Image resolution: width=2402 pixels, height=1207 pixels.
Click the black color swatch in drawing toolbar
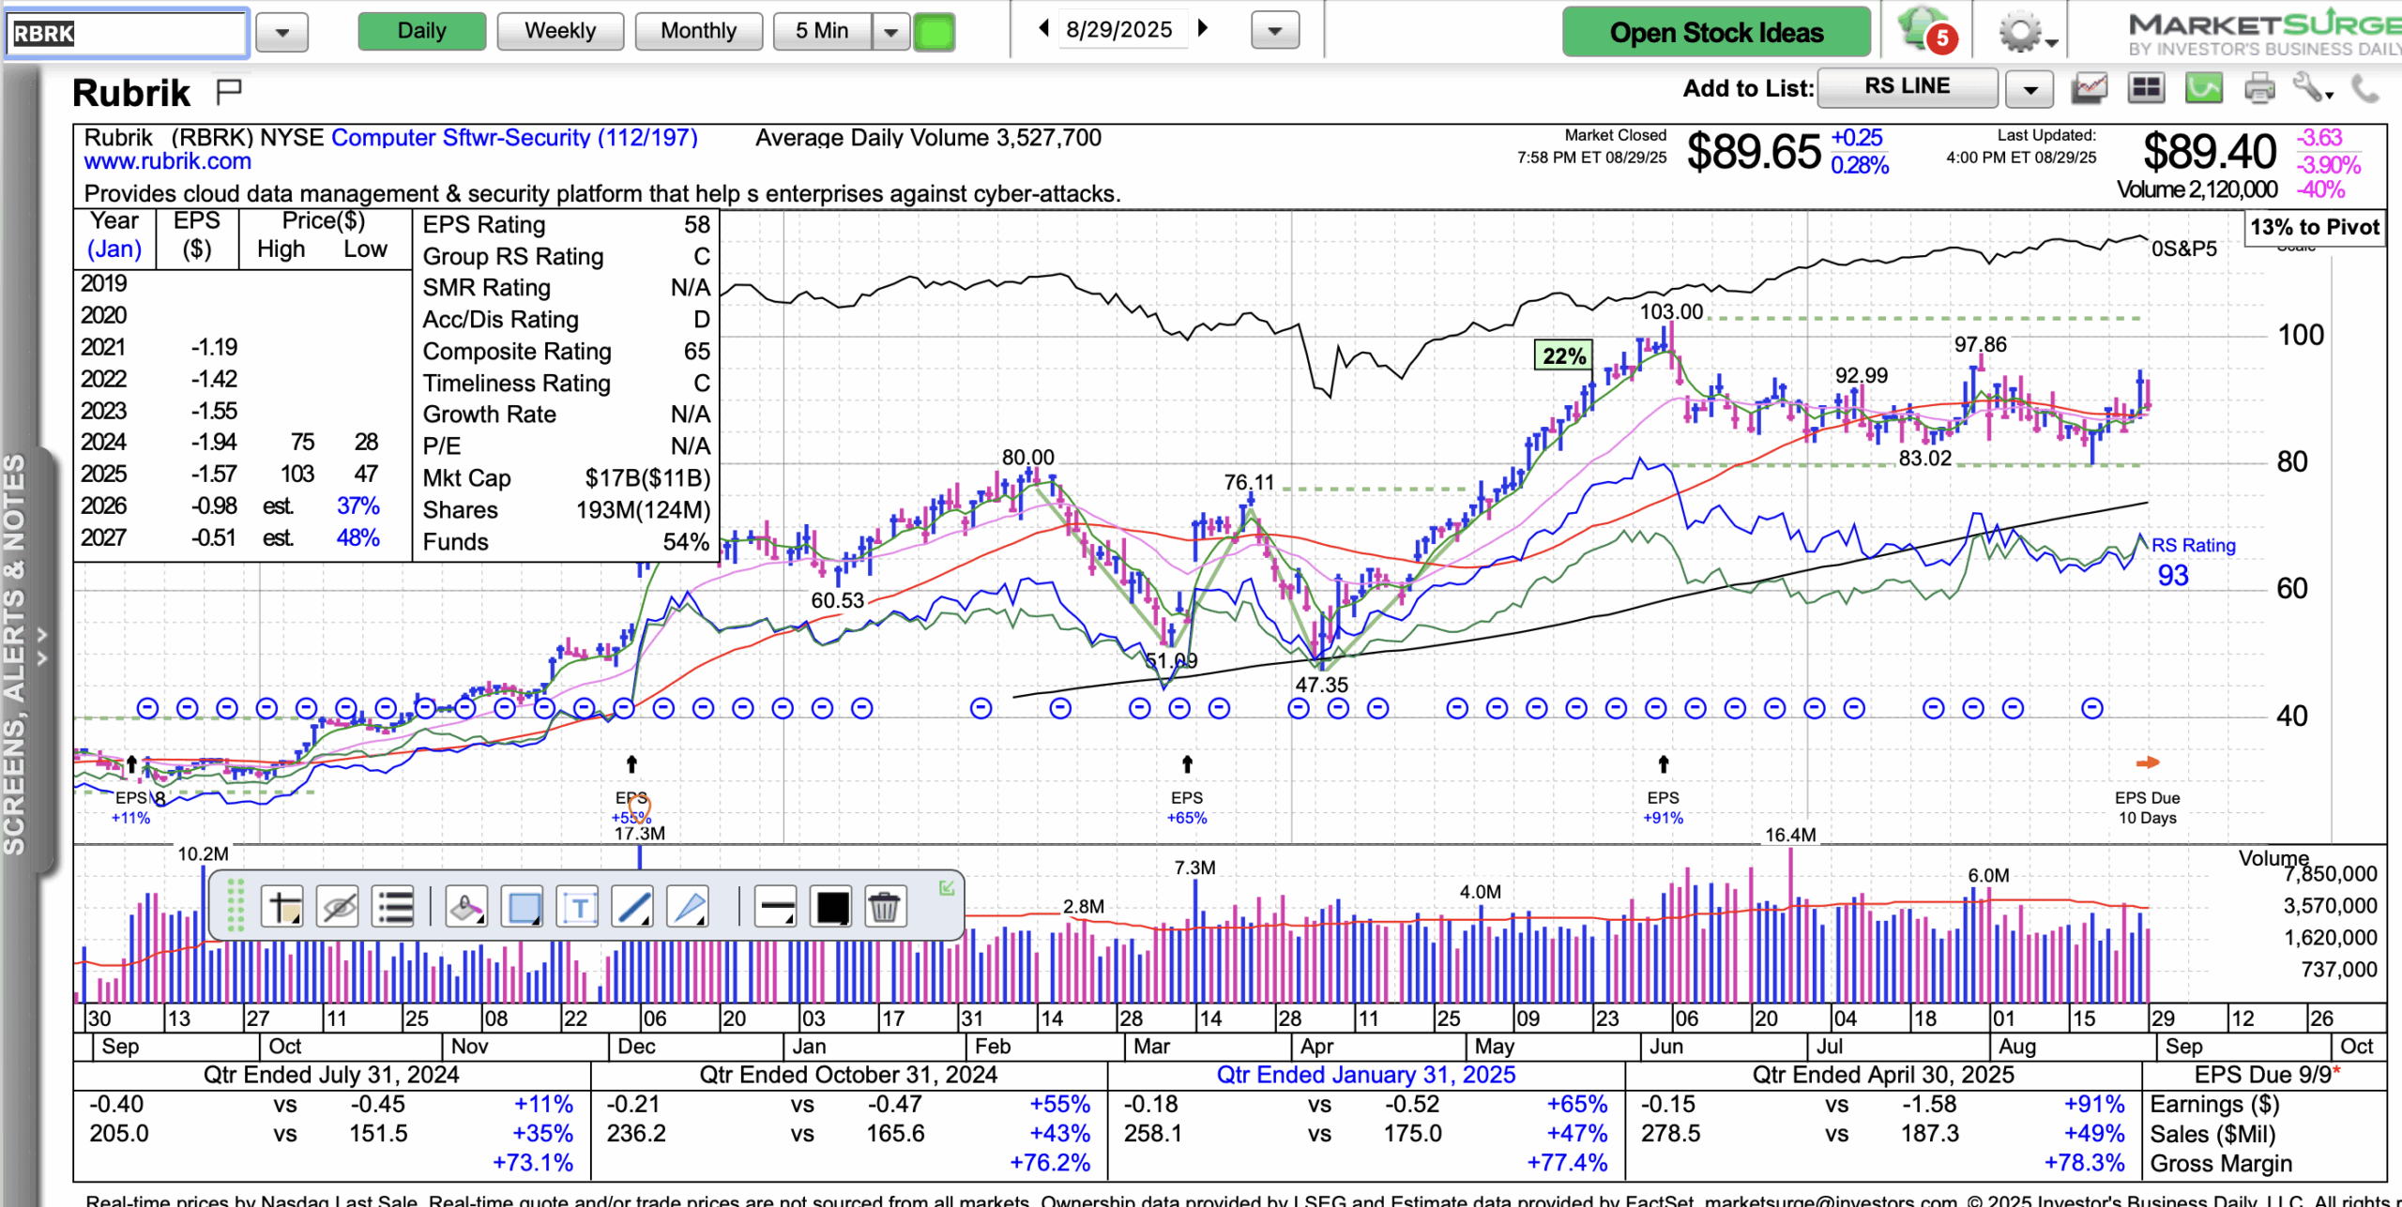pyautogui.click(x=831, y=907)
